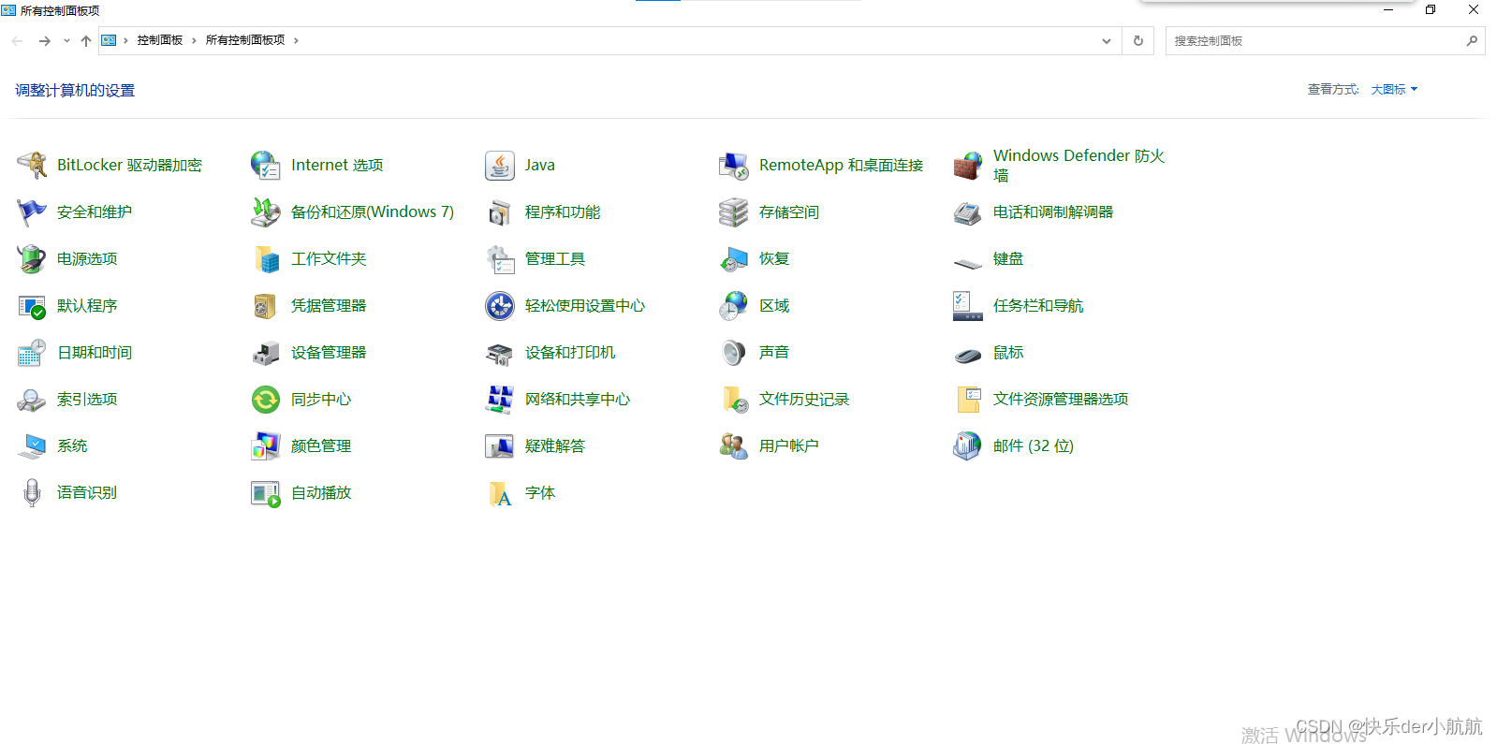Open the 鼠标 mouse icon
This screenshot has width=1497, height=744.
968,355
